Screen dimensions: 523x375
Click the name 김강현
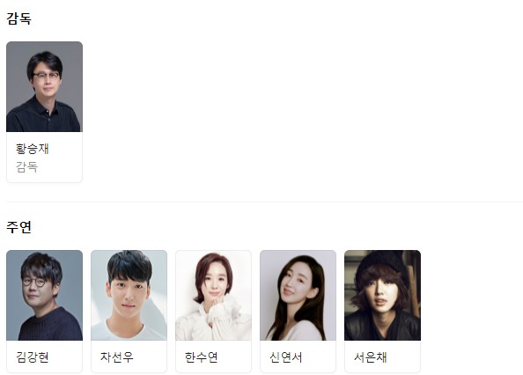point(33,357)
